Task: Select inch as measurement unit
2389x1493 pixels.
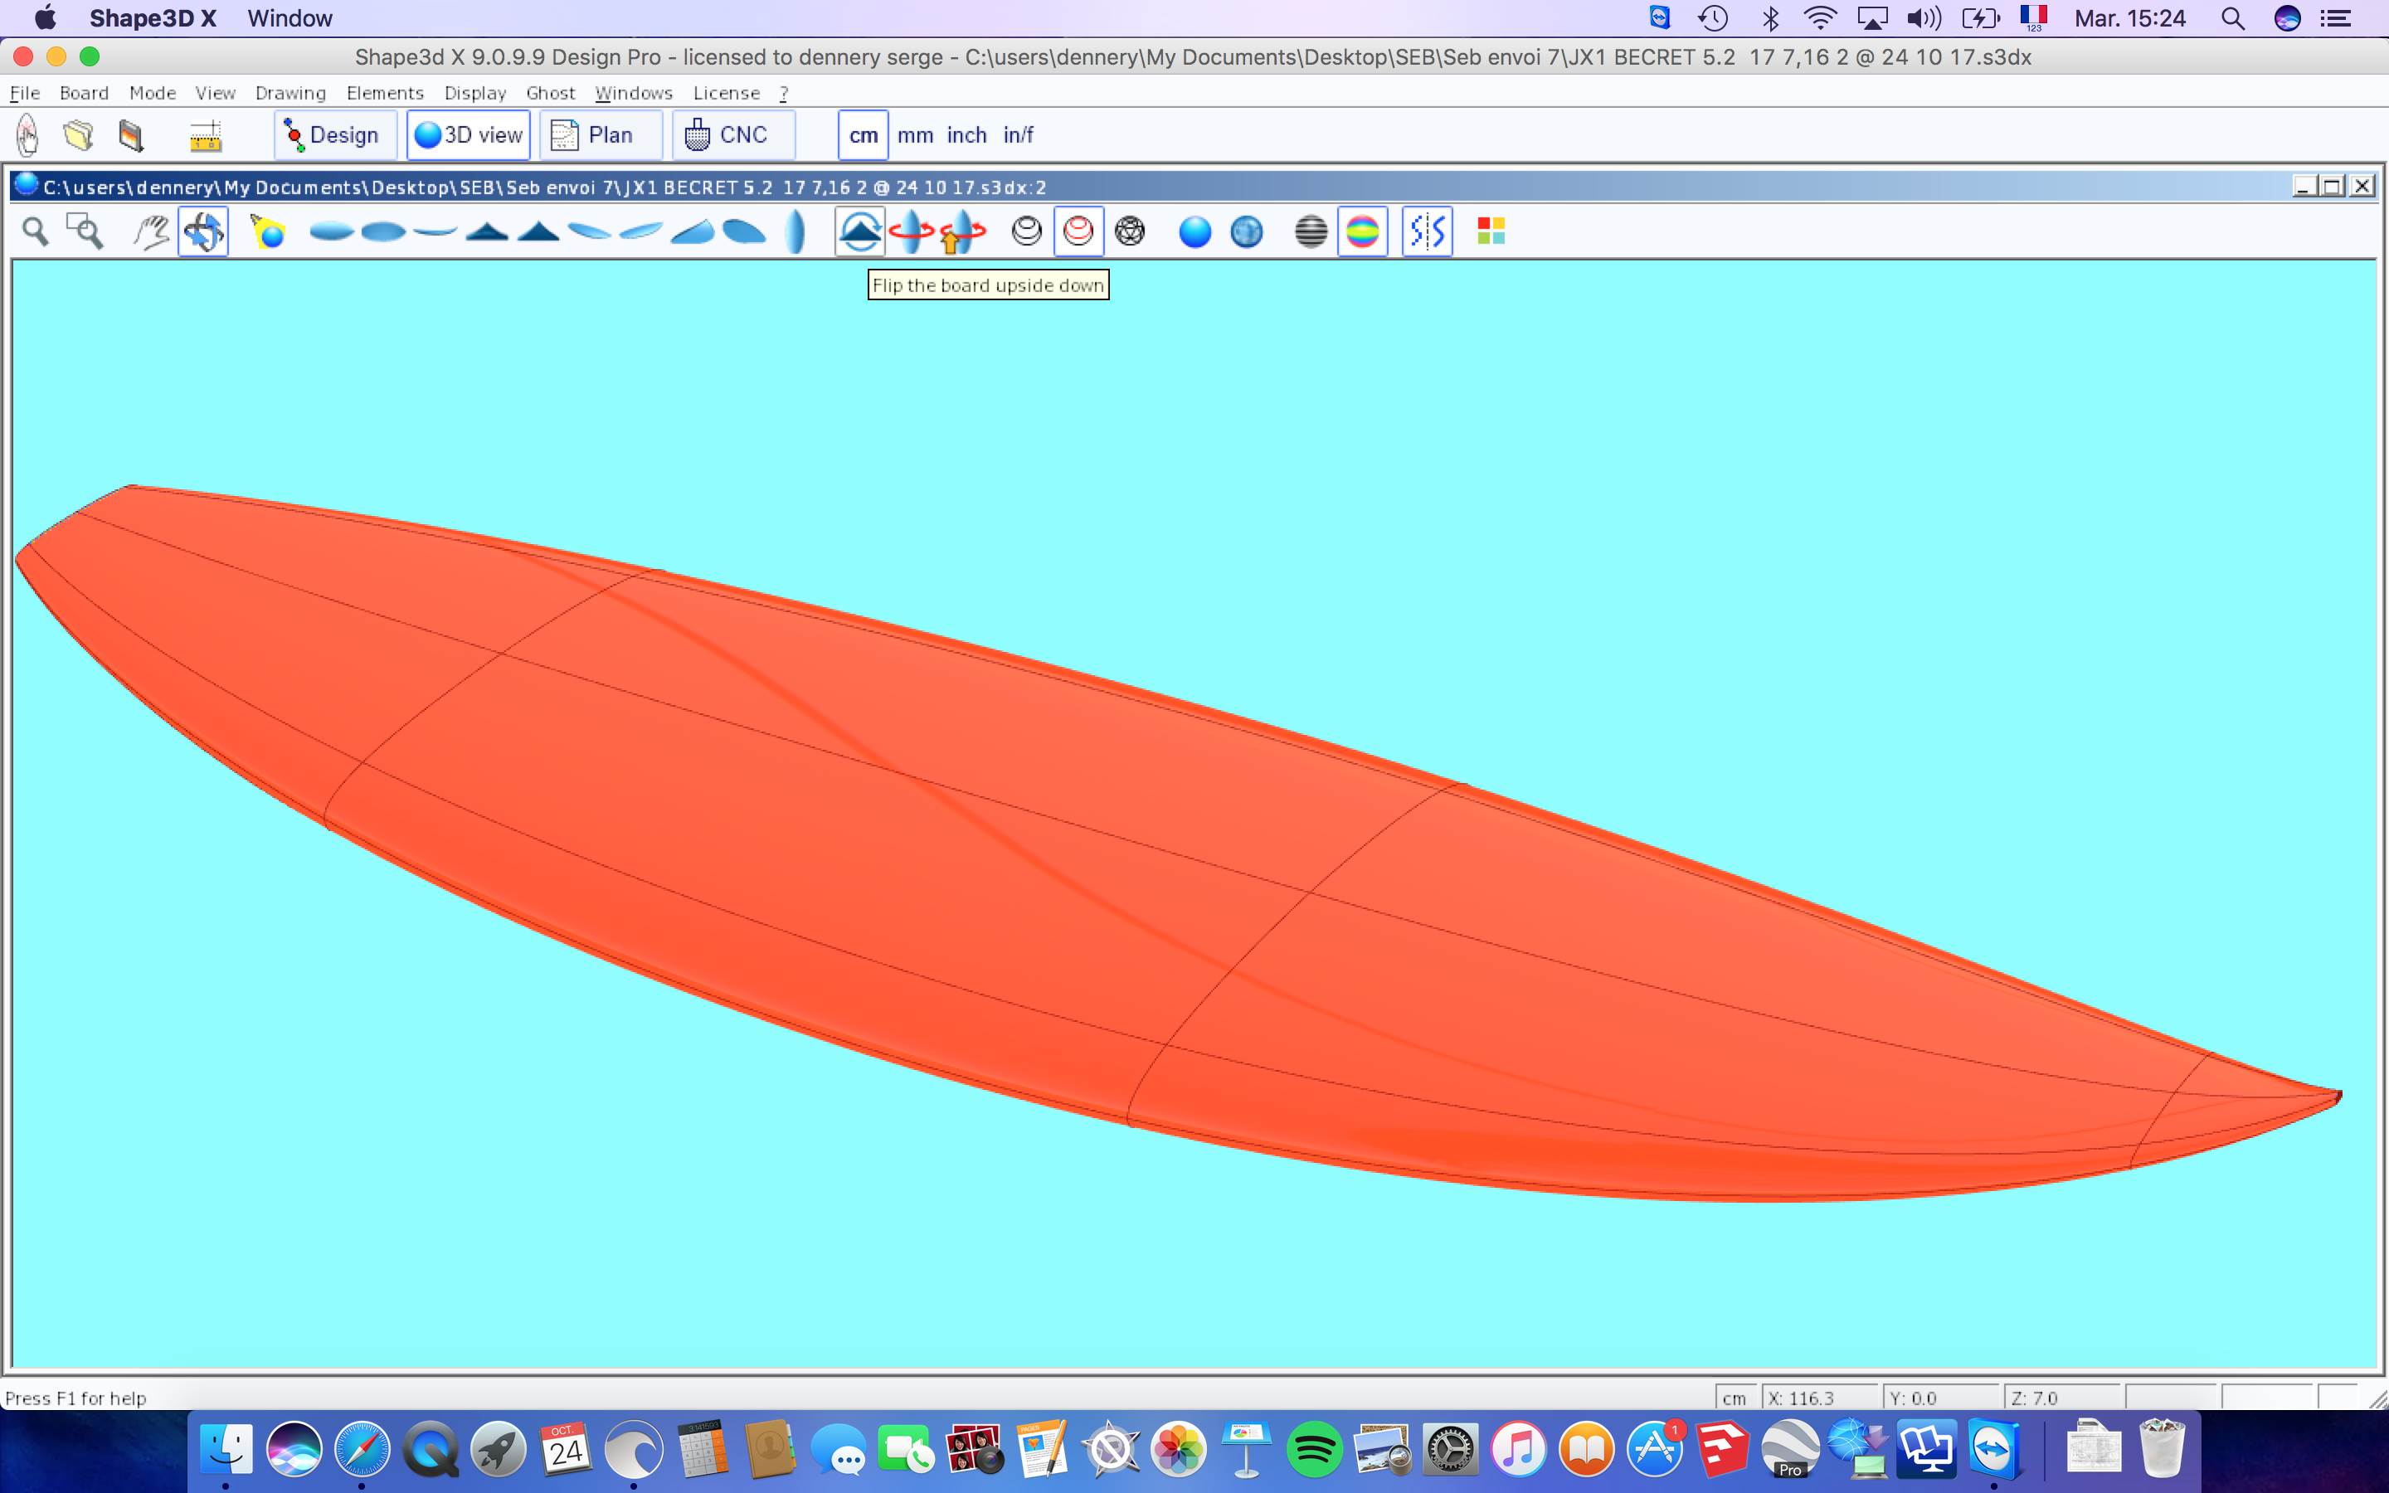Action: tap(966, 135)
